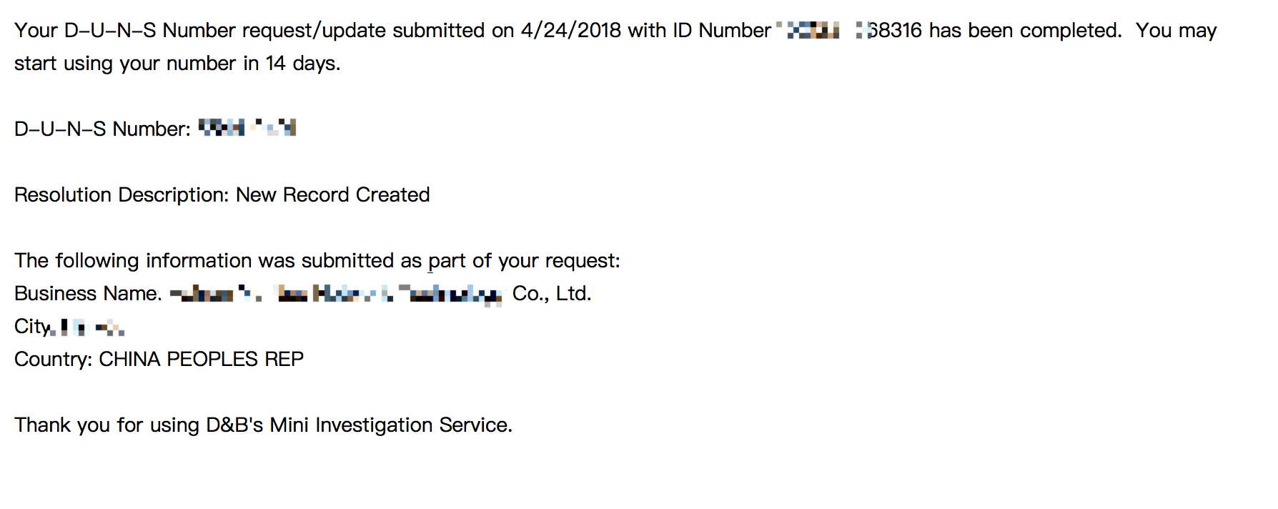The width and height of the screenshot is (1278, 509).
Task: Click the 'D-U-N-S Number:' label
Action: coord(102,129)
